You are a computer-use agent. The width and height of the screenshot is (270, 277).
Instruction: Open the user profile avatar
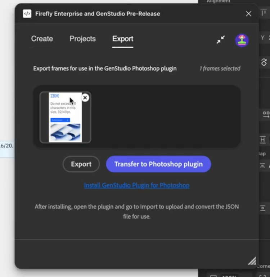coord(242,40)
